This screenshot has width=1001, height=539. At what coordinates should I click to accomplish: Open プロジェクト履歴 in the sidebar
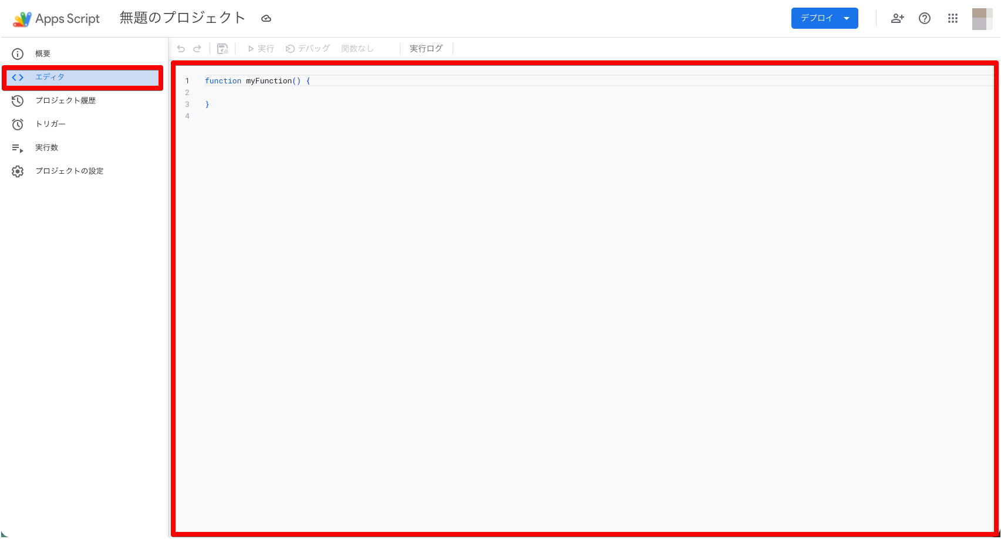[x=65, y=101]
